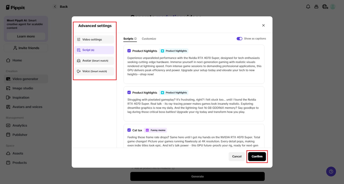Click the Learn more button

[26, 36]
